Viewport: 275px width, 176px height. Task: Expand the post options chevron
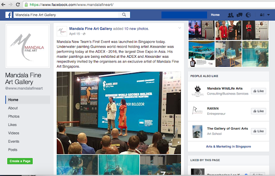click(180, 28)
